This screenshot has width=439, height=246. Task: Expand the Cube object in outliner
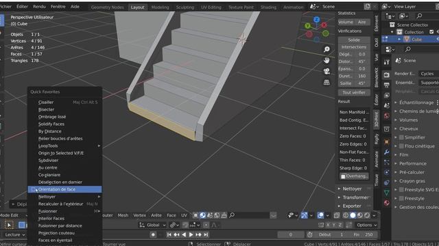click(399, 40)
